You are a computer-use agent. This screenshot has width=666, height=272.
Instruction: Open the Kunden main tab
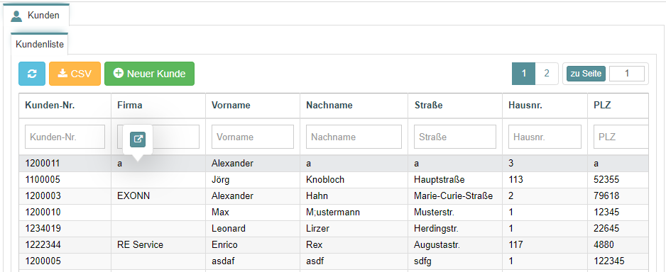tap(36, 16)
